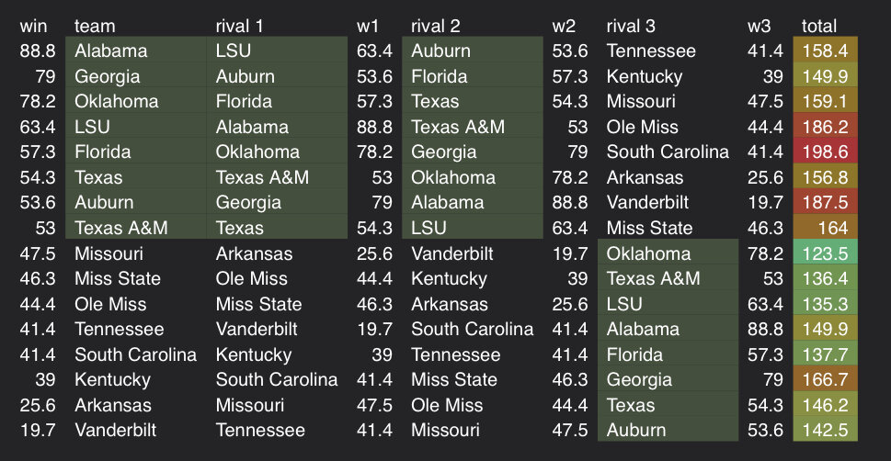Select the 'total' column header
891x461 pixels.
(819, 26)
